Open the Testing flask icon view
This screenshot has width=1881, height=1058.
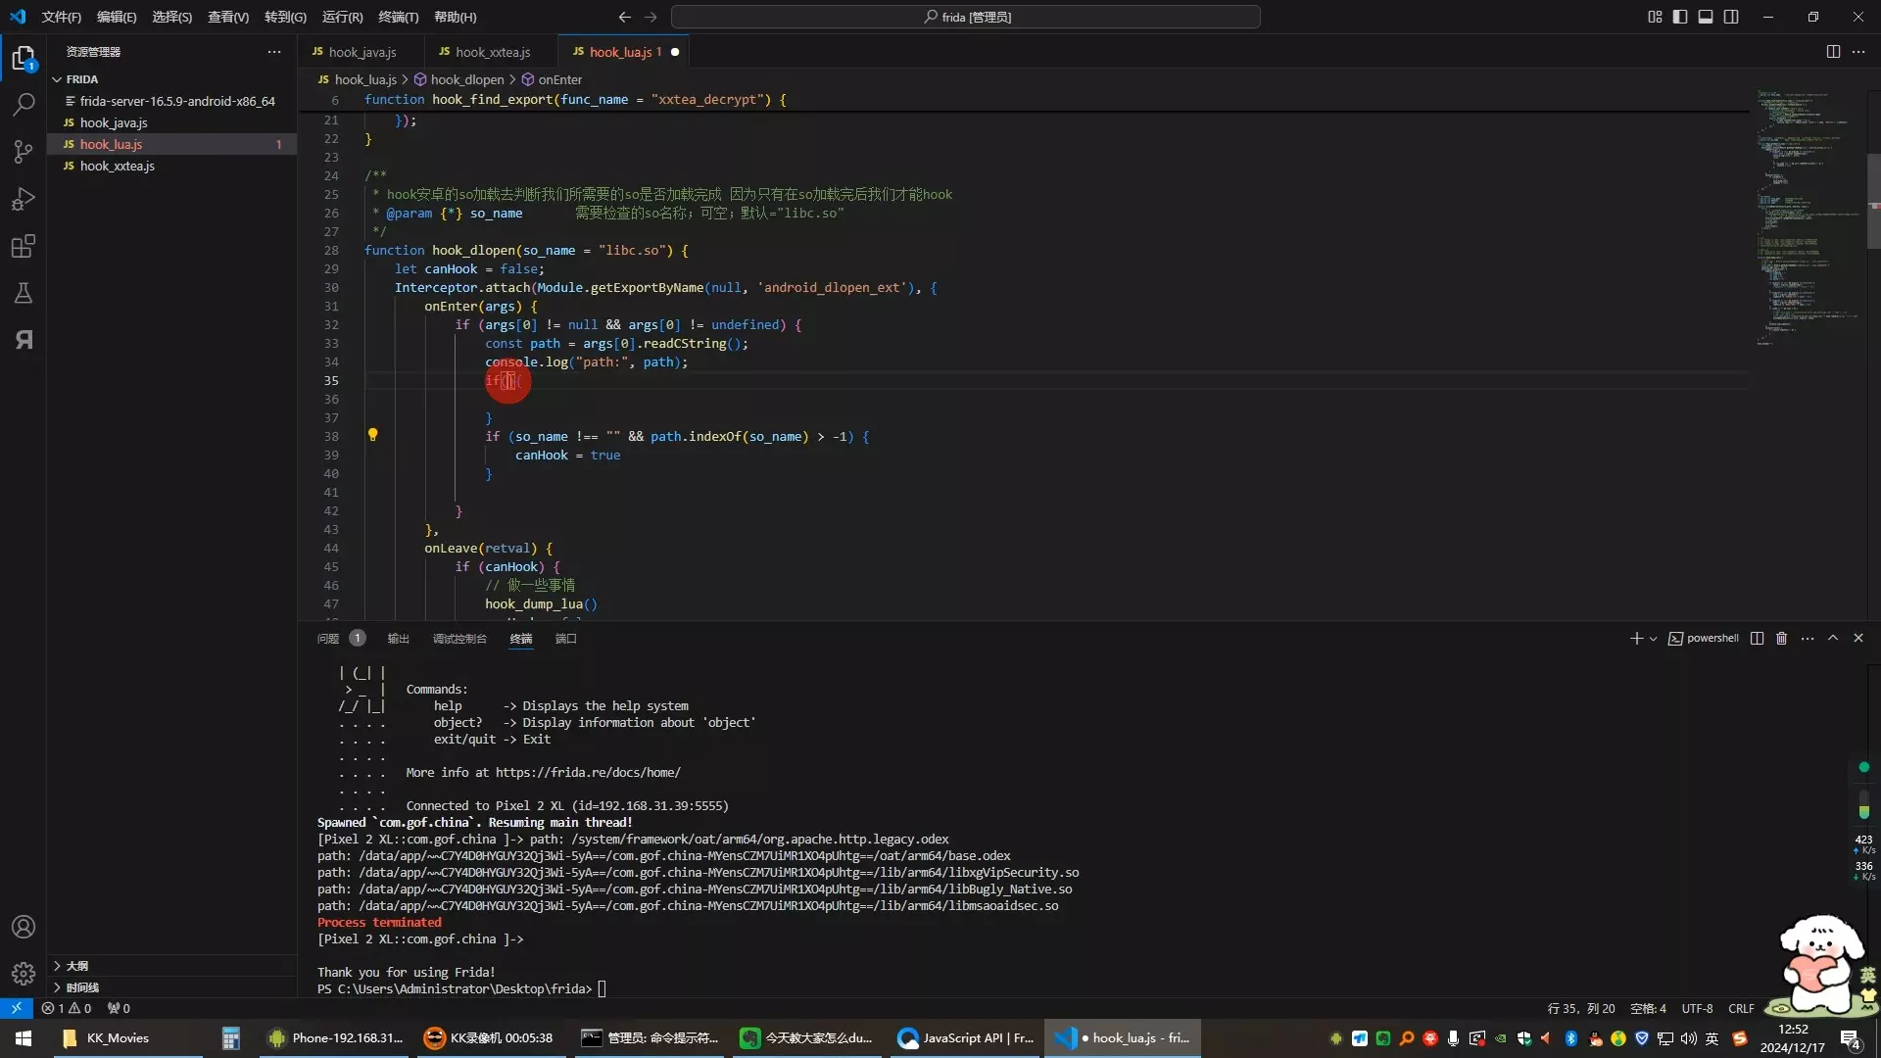24,293
